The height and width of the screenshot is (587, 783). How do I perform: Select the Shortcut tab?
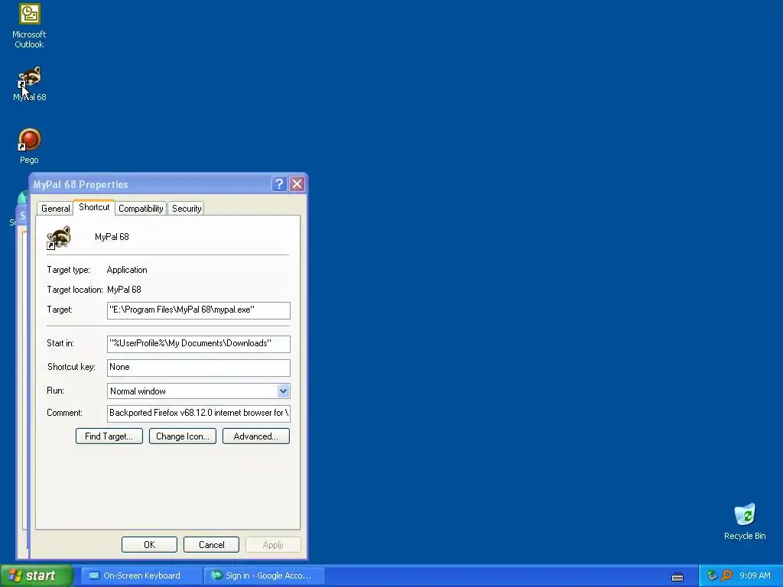pyautogui.click(x=94, y=207)
